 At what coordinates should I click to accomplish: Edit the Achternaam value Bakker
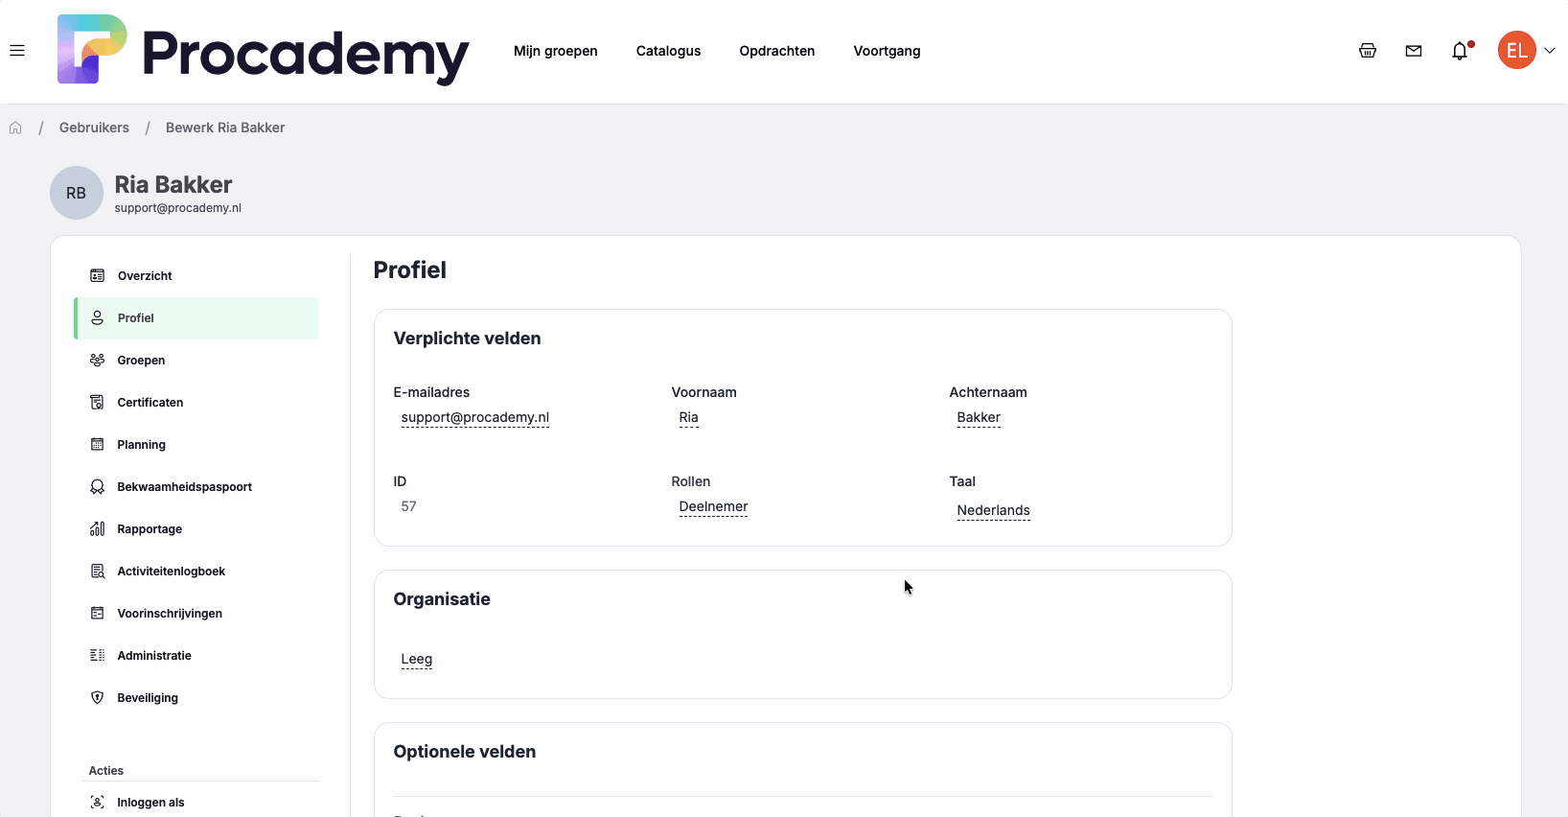click(x=979, y=417)
